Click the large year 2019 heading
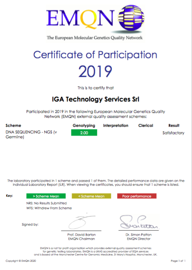Image resolution: width=192 pixels, height=270 pixels. coord(95,71)
